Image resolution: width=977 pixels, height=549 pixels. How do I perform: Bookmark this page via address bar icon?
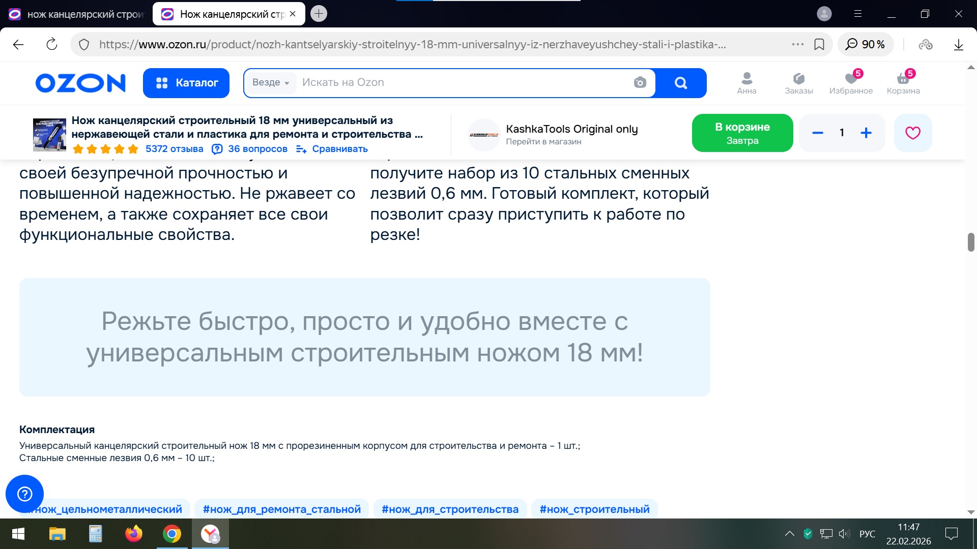point(819,45)
